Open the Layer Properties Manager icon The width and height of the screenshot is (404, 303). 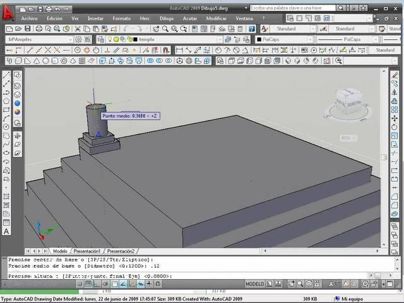point(101,39)
